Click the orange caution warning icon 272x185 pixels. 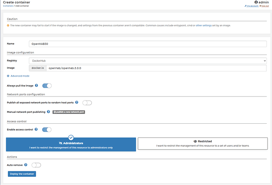8,26
